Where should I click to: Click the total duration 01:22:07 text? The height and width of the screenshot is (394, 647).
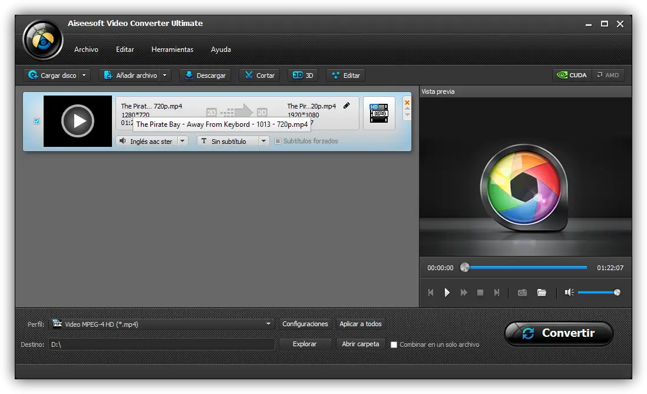610,268
